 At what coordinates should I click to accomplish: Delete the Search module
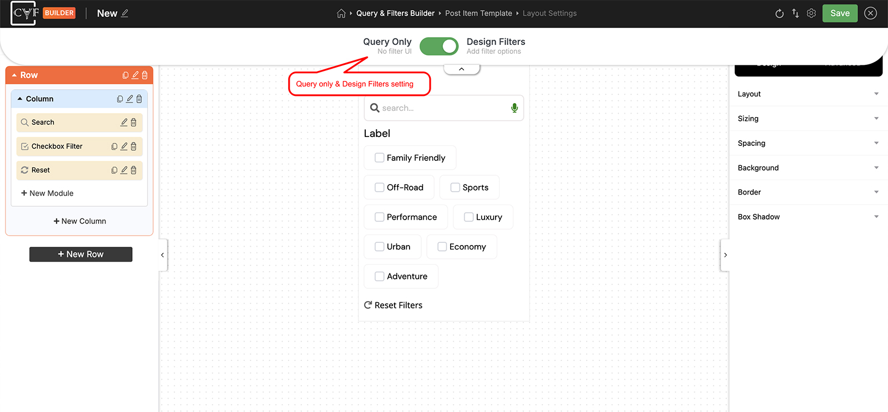click(x=134, y=123)
